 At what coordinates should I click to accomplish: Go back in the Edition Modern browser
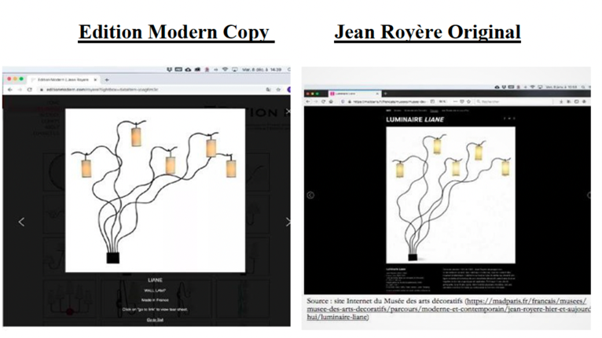[10, 90]
